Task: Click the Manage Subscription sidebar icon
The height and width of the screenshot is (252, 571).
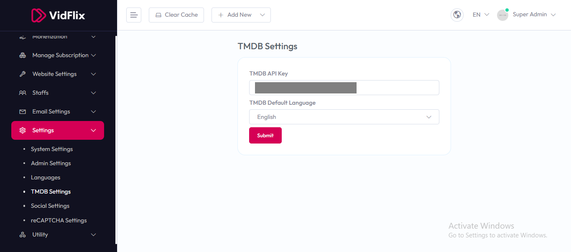Action: [x=23, y=55]
